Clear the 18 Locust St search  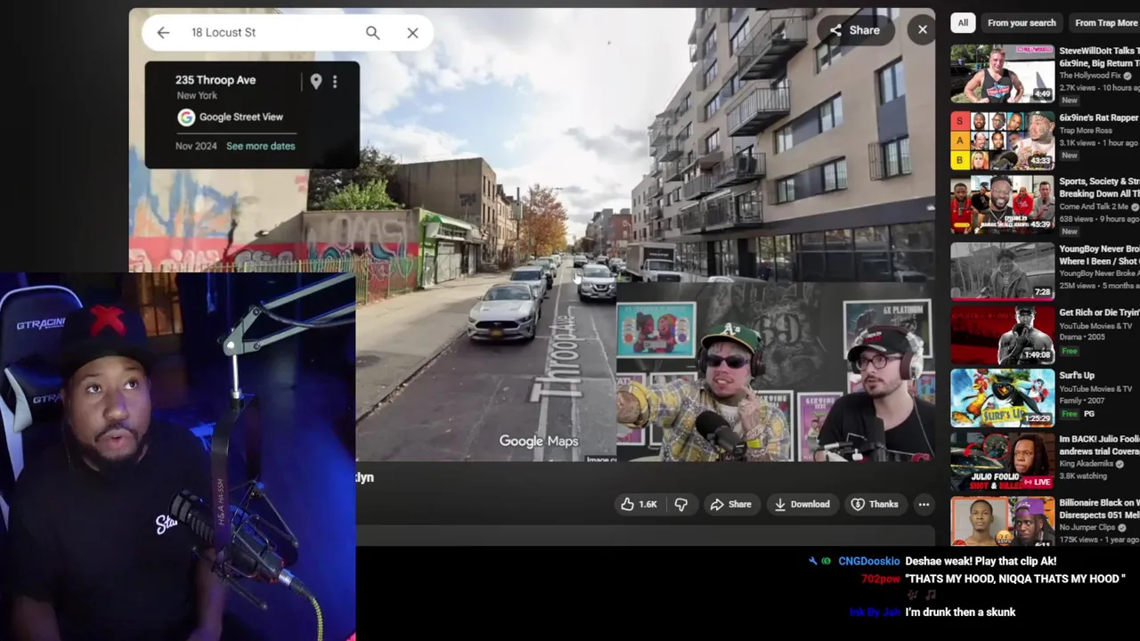[412, 33]
